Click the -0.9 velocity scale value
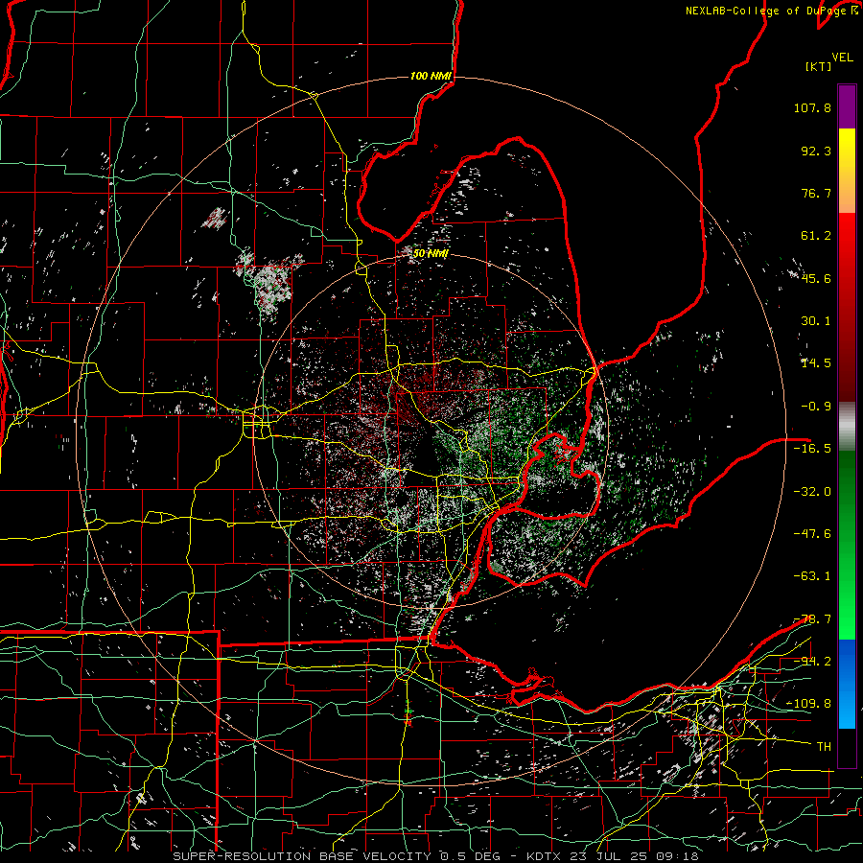Viewport: 863px width, 863px height. pyautogui.click(x=816, y=407)
